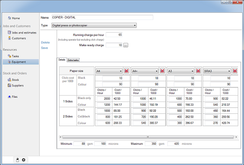Open the A3 paper size dropdown
This screenshot has width=244, height=165.
click(181, 71)
